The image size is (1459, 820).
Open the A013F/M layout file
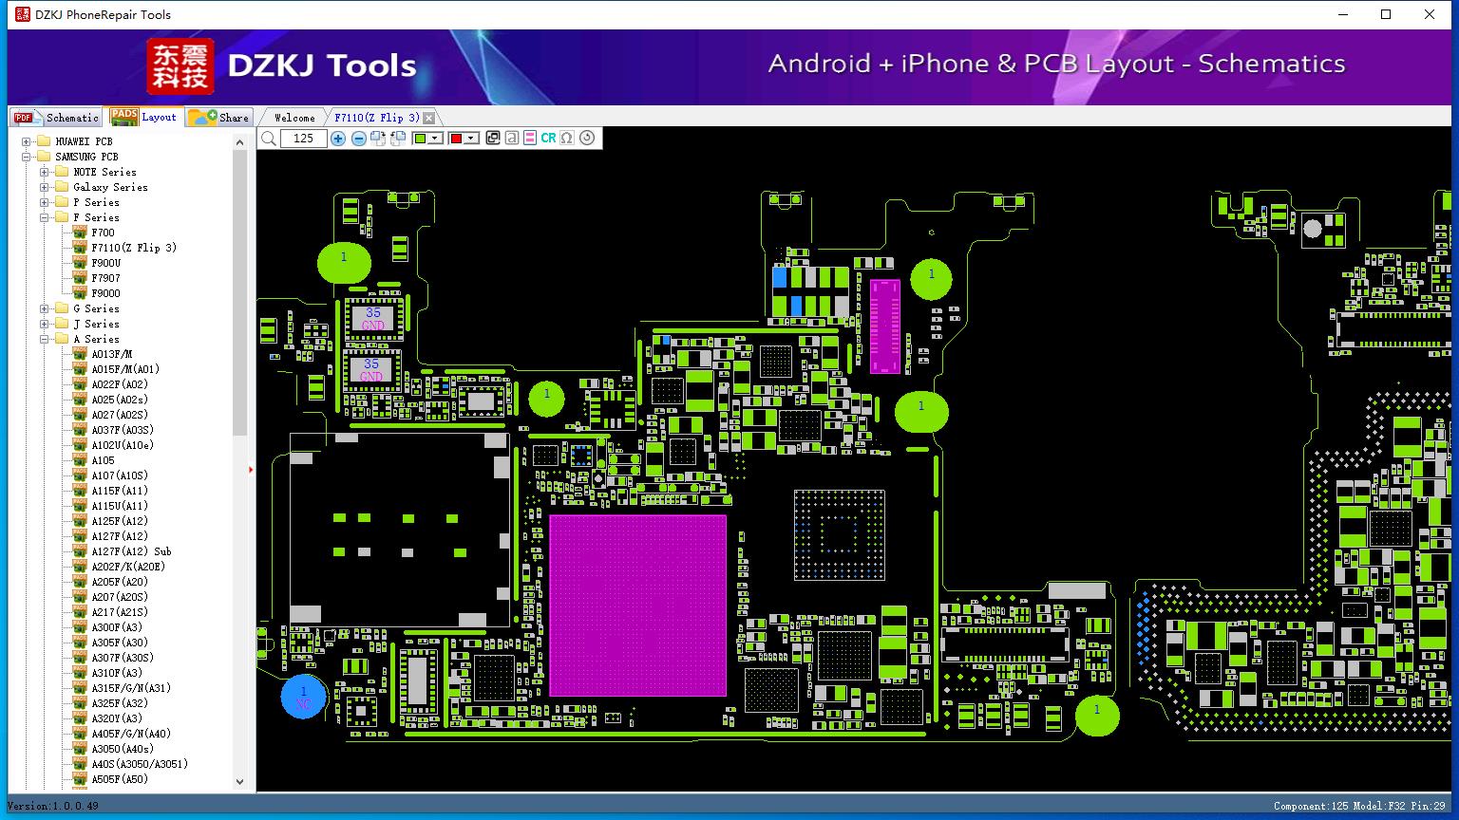112,354
